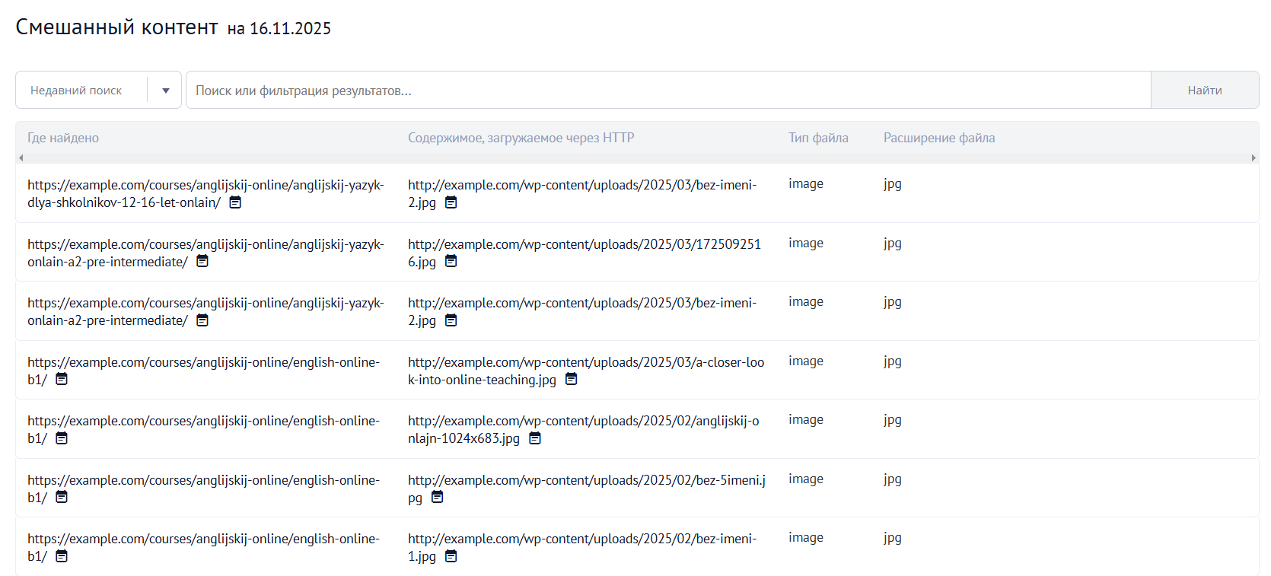The height and width of the screenshot is (576, 1271).
Task: Click the english-online-b1/ icon in the a-closer-look row
Action: click(62, 379)
